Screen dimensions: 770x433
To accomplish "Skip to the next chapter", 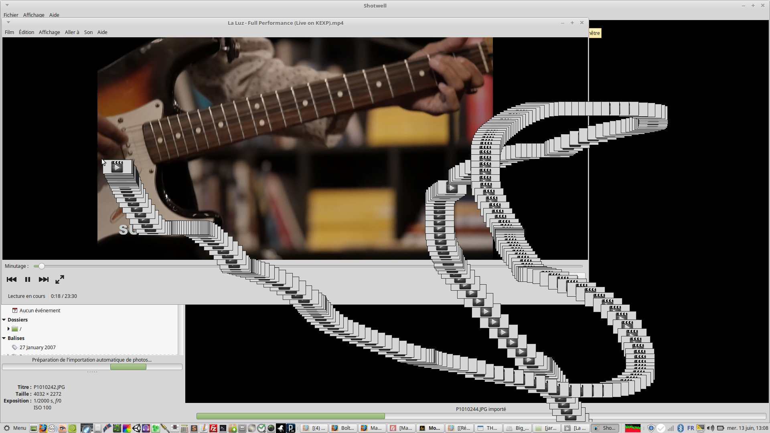I will 43,279.
